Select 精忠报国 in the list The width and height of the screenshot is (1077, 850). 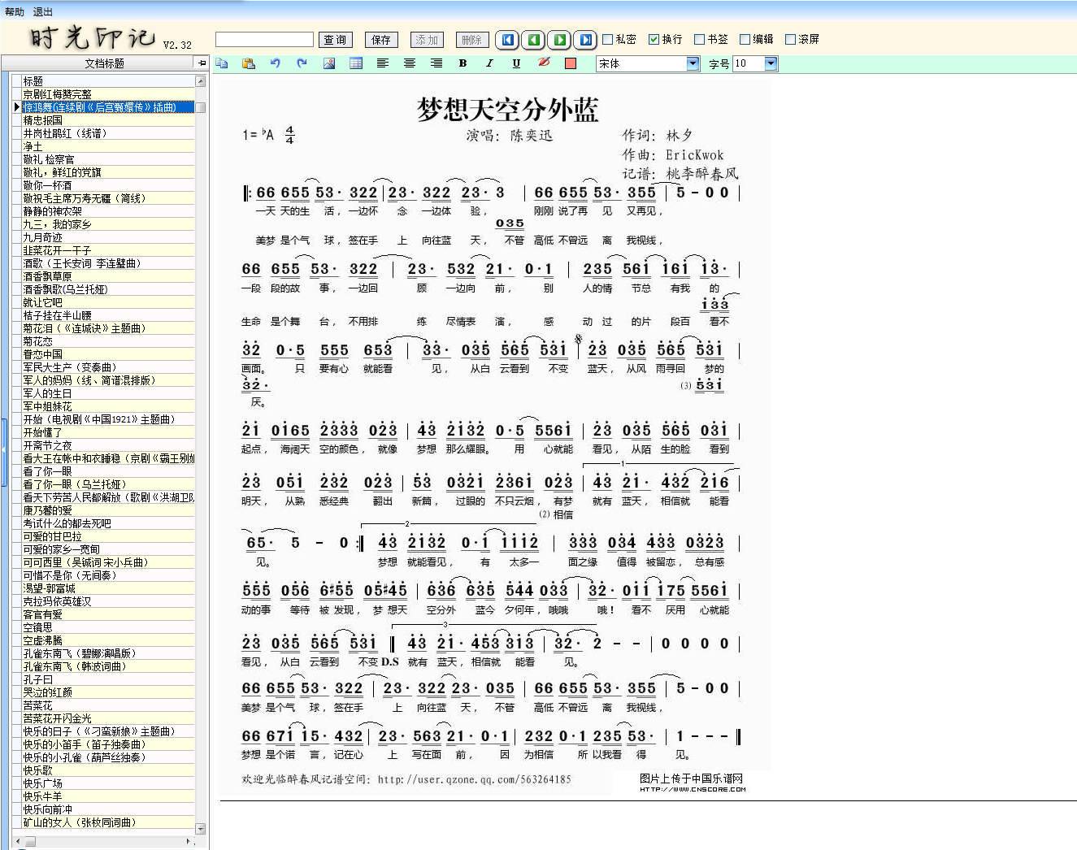pos(107,120)
